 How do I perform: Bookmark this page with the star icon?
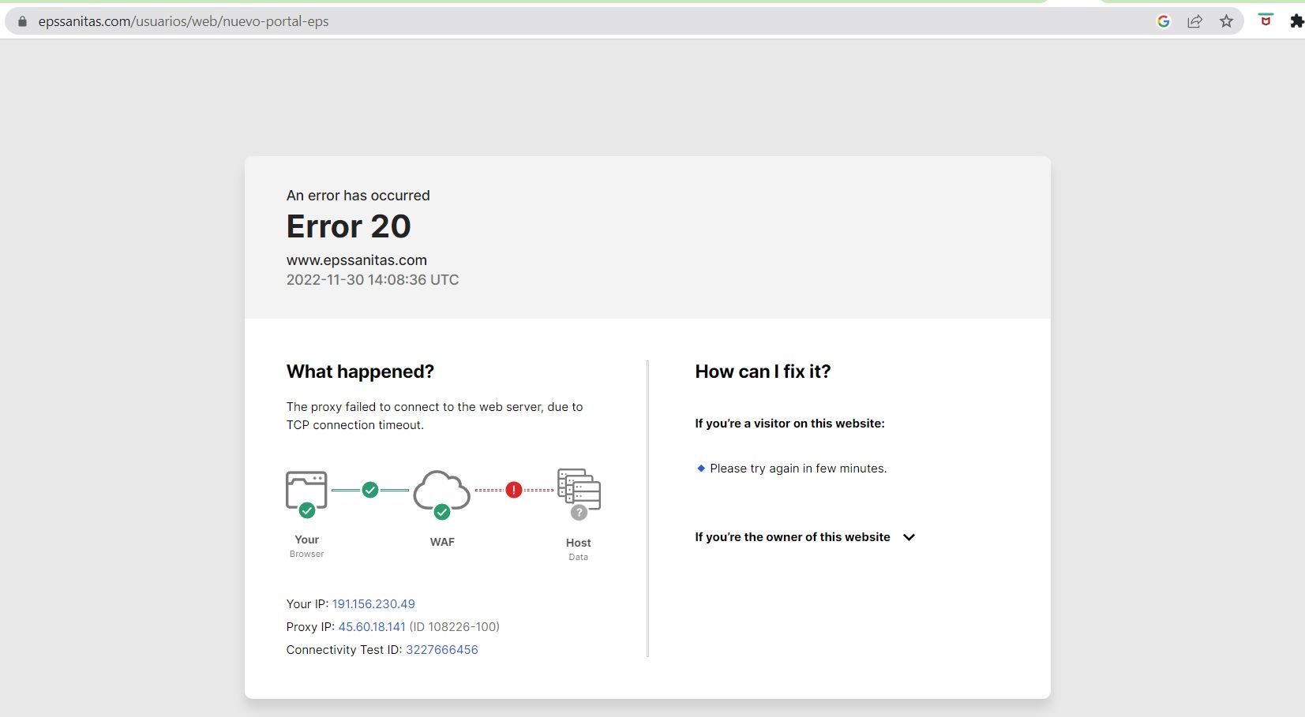coord(1226,21)
